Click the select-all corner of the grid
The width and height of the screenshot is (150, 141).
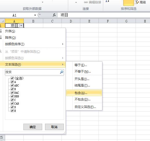click(x=2, y=21)
